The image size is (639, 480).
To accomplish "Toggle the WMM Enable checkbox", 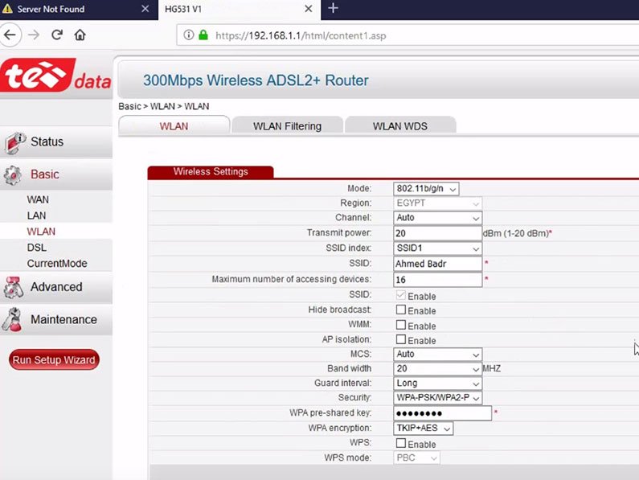I will coord(401,326).
